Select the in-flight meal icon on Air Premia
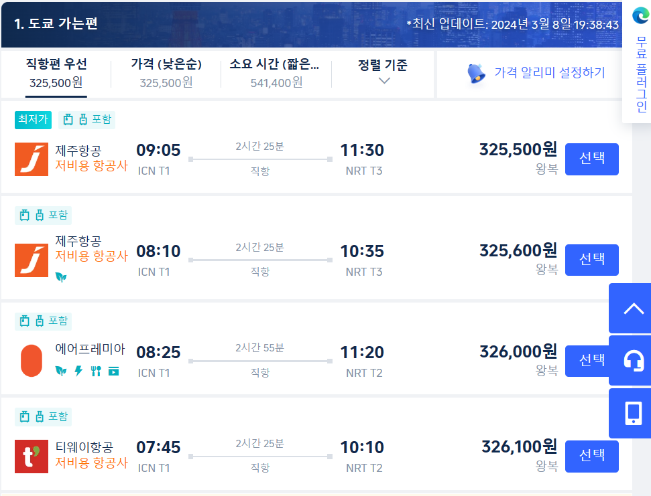The height and width of the screenshot is (496, 651). point(96,370)
